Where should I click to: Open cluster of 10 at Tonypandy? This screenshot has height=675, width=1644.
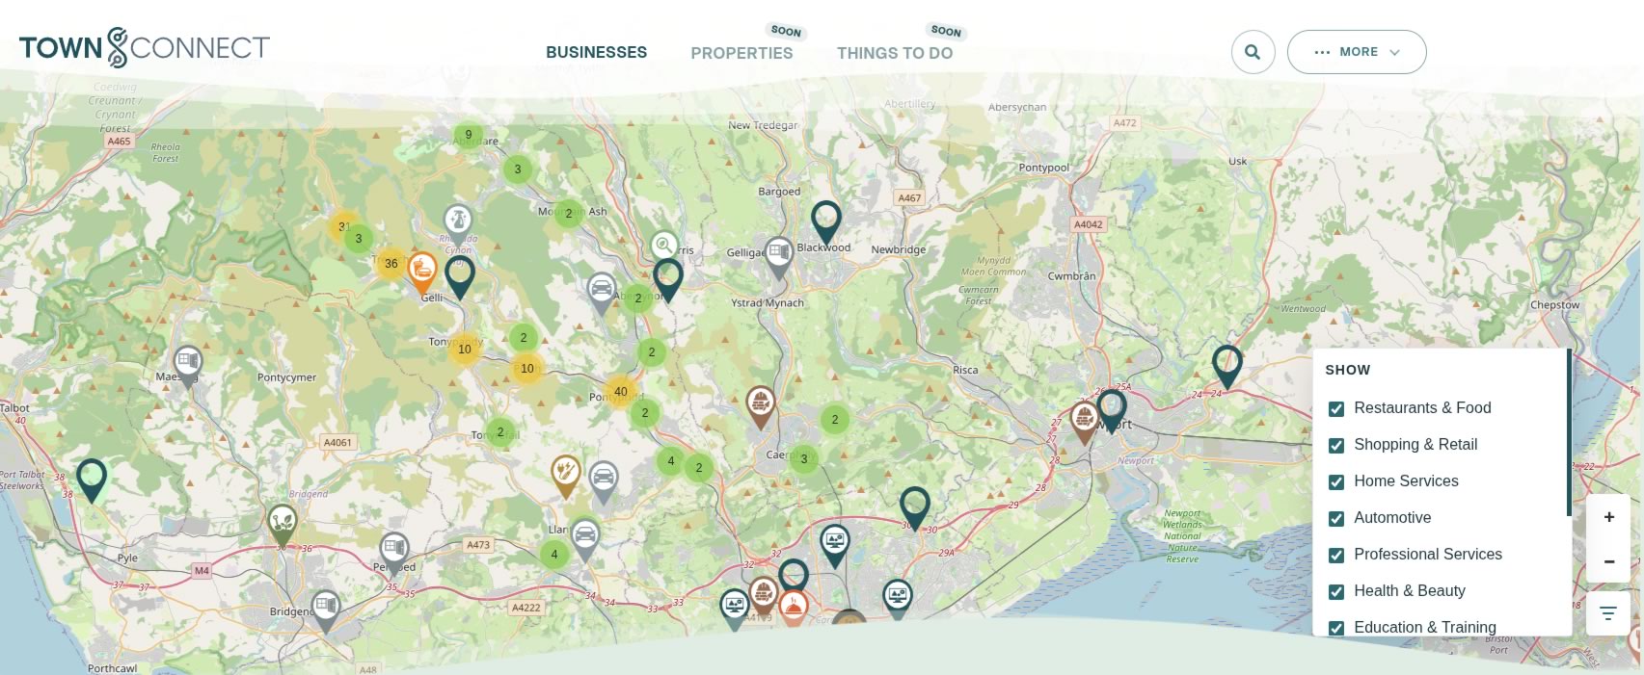coord(465,350)
